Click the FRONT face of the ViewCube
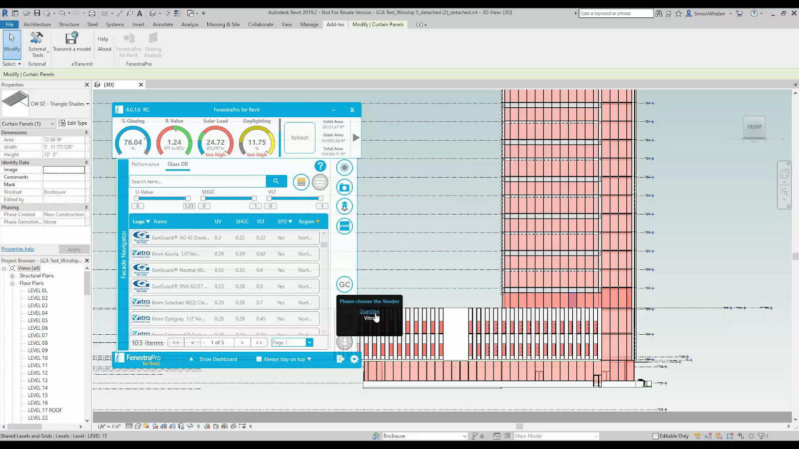 (754, 127)
